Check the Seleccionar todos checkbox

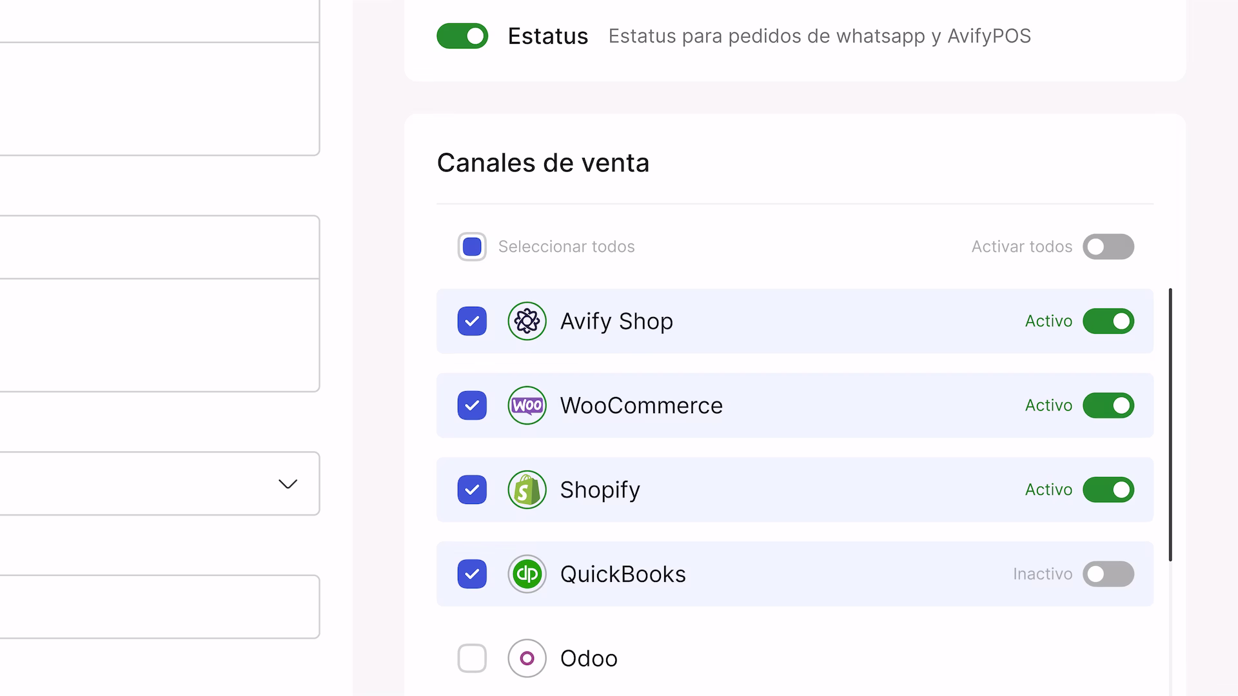[x=472, y=247]
